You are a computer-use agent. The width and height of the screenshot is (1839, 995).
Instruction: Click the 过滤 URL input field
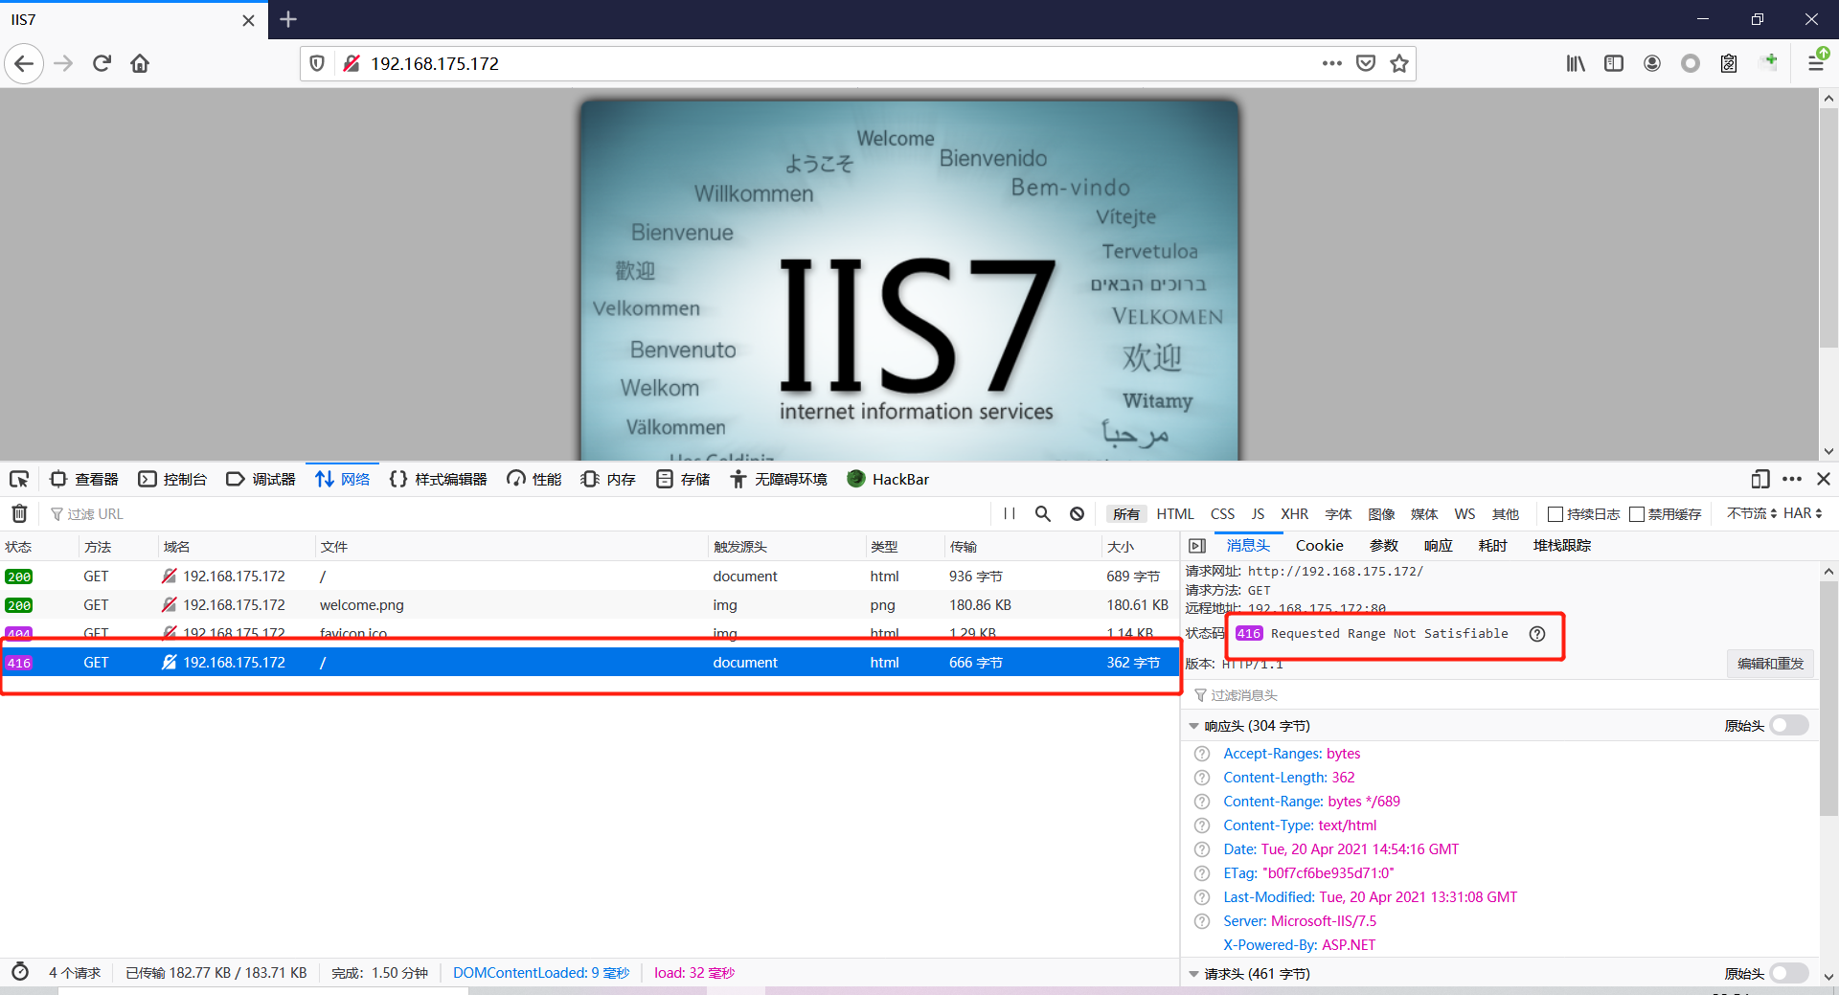click(x=517, y=513)
